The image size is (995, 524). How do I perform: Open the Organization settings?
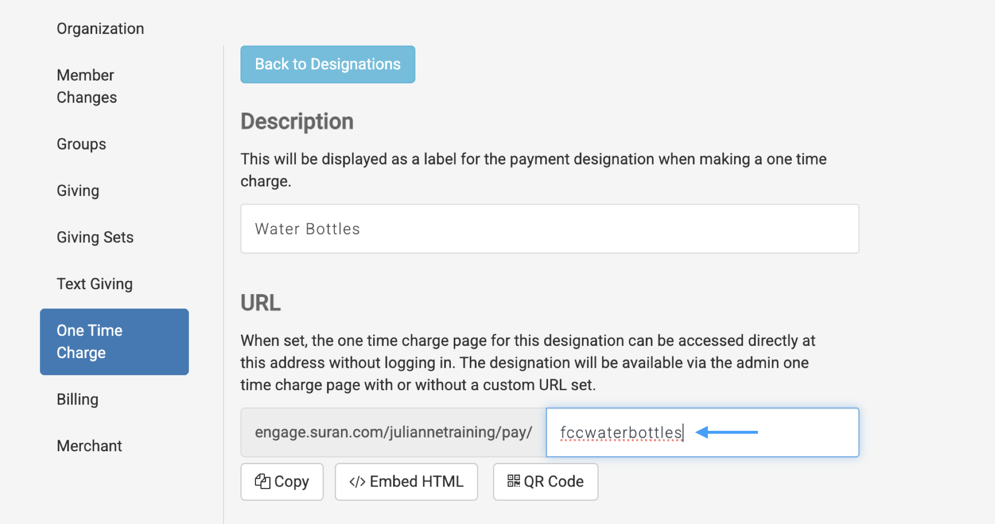click(x=100, y=28)
